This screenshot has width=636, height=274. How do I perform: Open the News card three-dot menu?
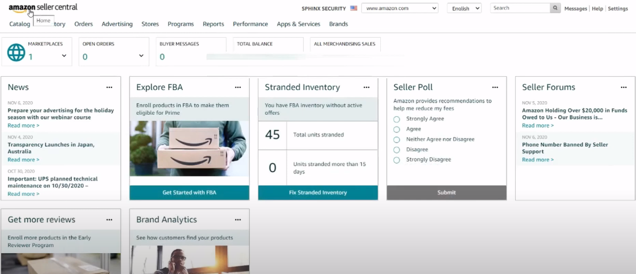pyautogui.click(x=109, y=87)
